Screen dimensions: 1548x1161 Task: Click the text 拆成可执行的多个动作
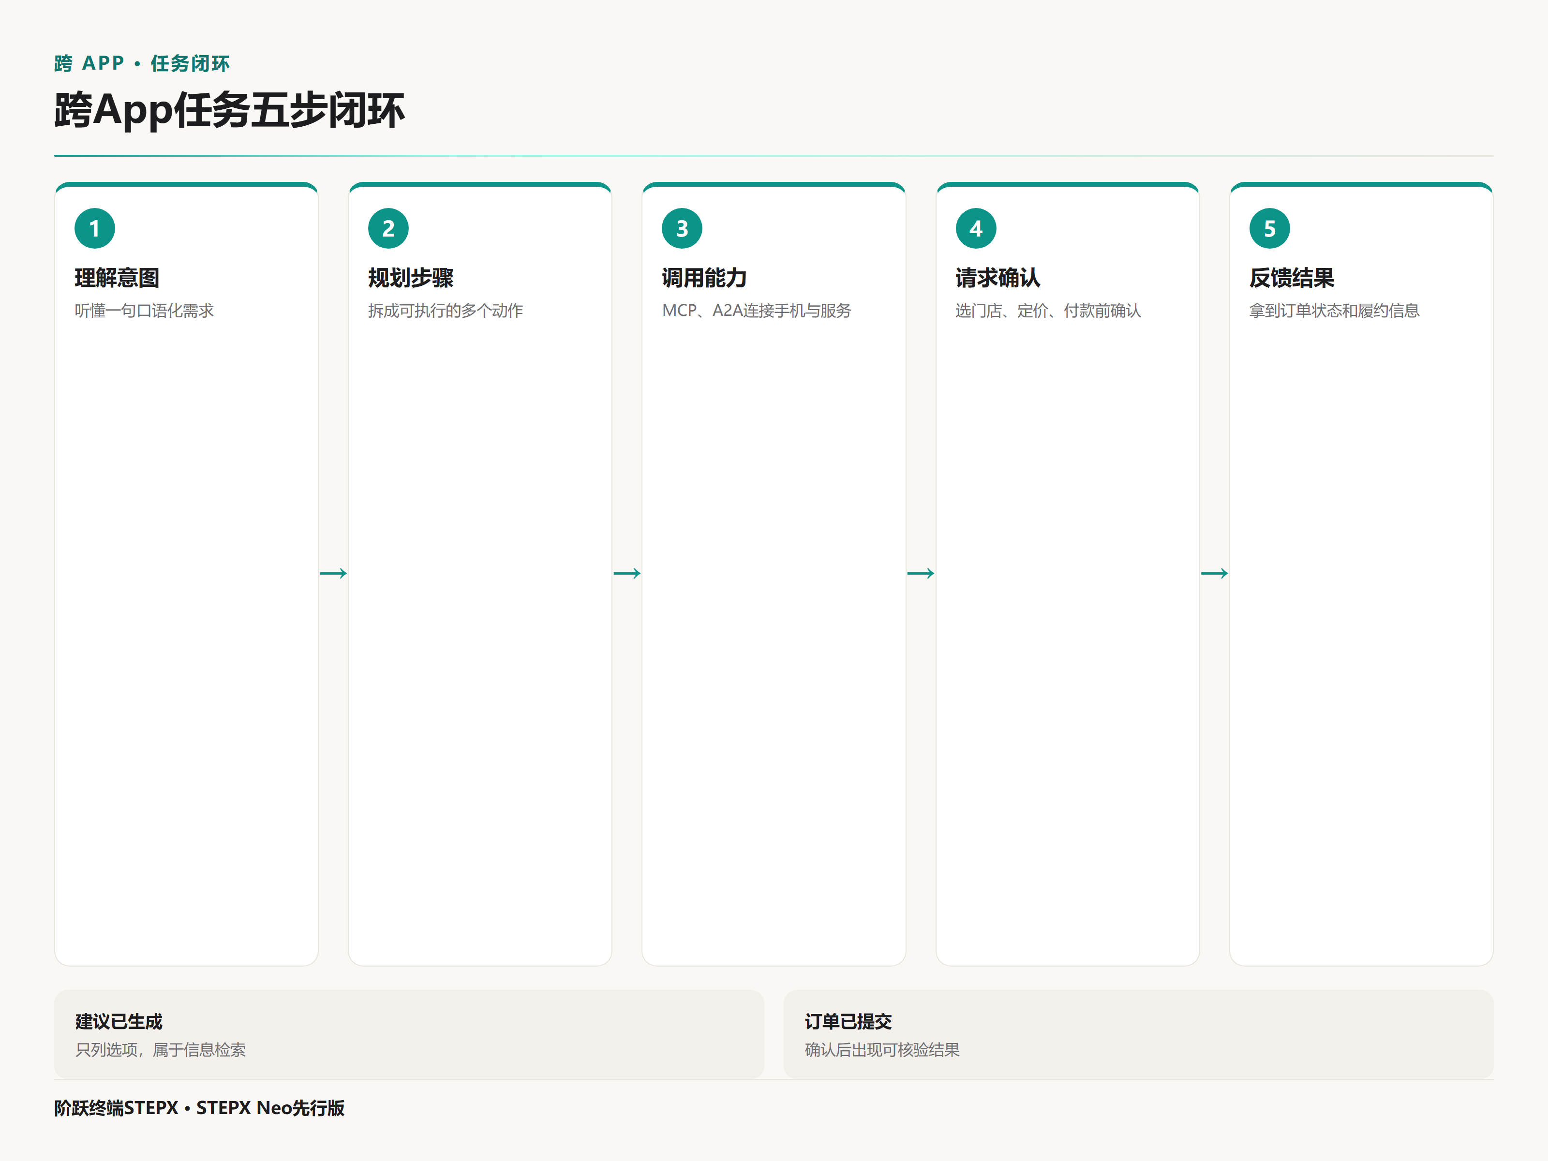pos(446,311)
